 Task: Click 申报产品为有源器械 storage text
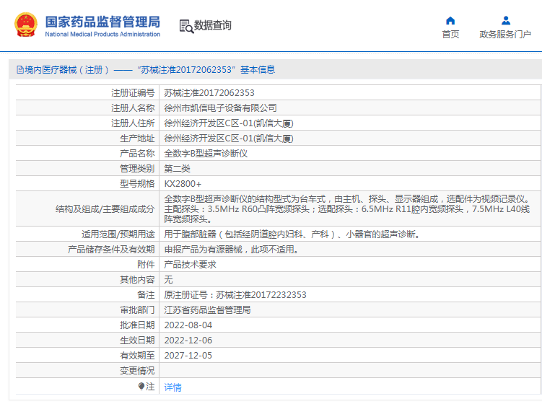tap(231, 250)
